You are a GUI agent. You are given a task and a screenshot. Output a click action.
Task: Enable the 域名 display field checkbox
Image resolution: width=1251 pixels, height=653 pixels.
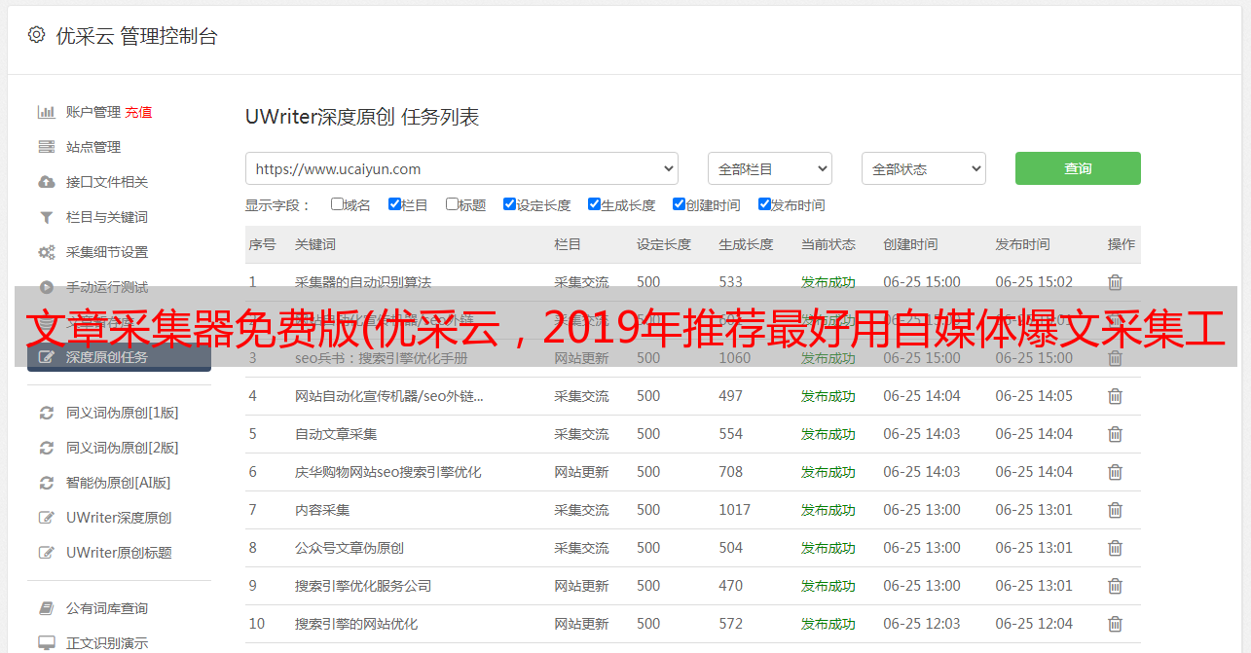point(337,204)
